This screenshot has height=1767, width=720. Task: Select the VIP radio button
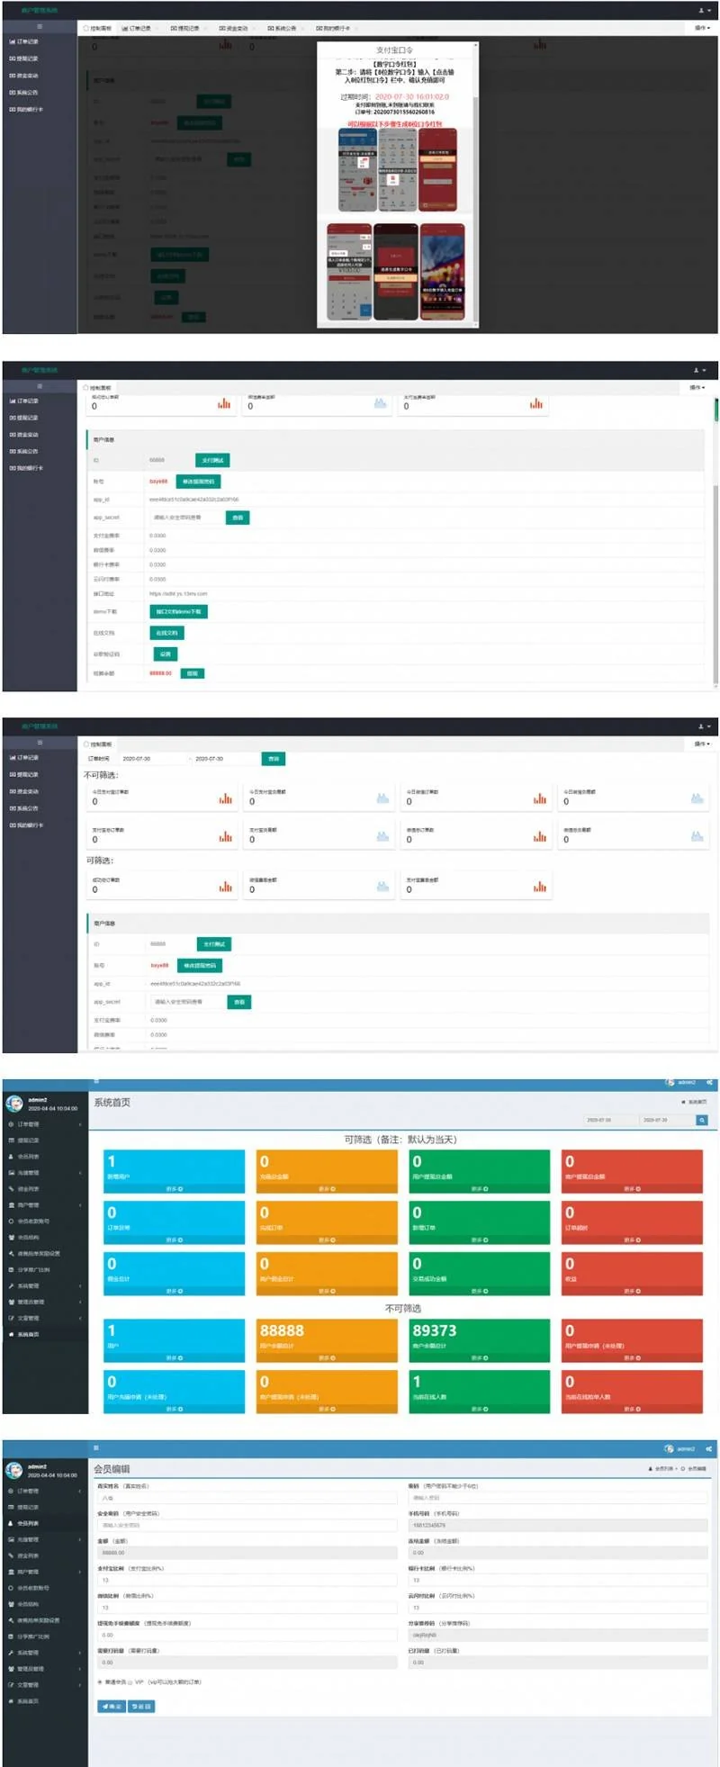(130, 1681)
